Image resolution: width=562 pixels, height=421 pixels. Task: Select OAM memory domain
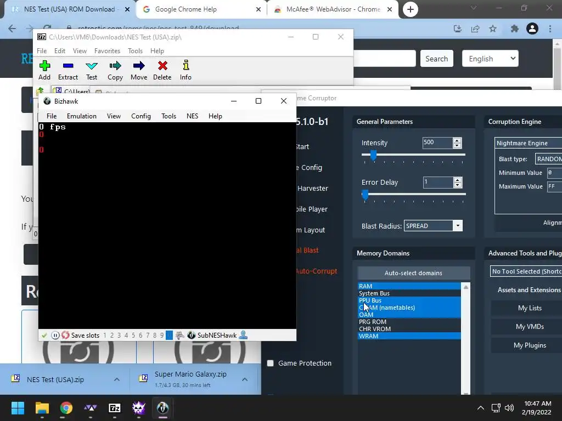pyautogui.click(x=409, y=314)
